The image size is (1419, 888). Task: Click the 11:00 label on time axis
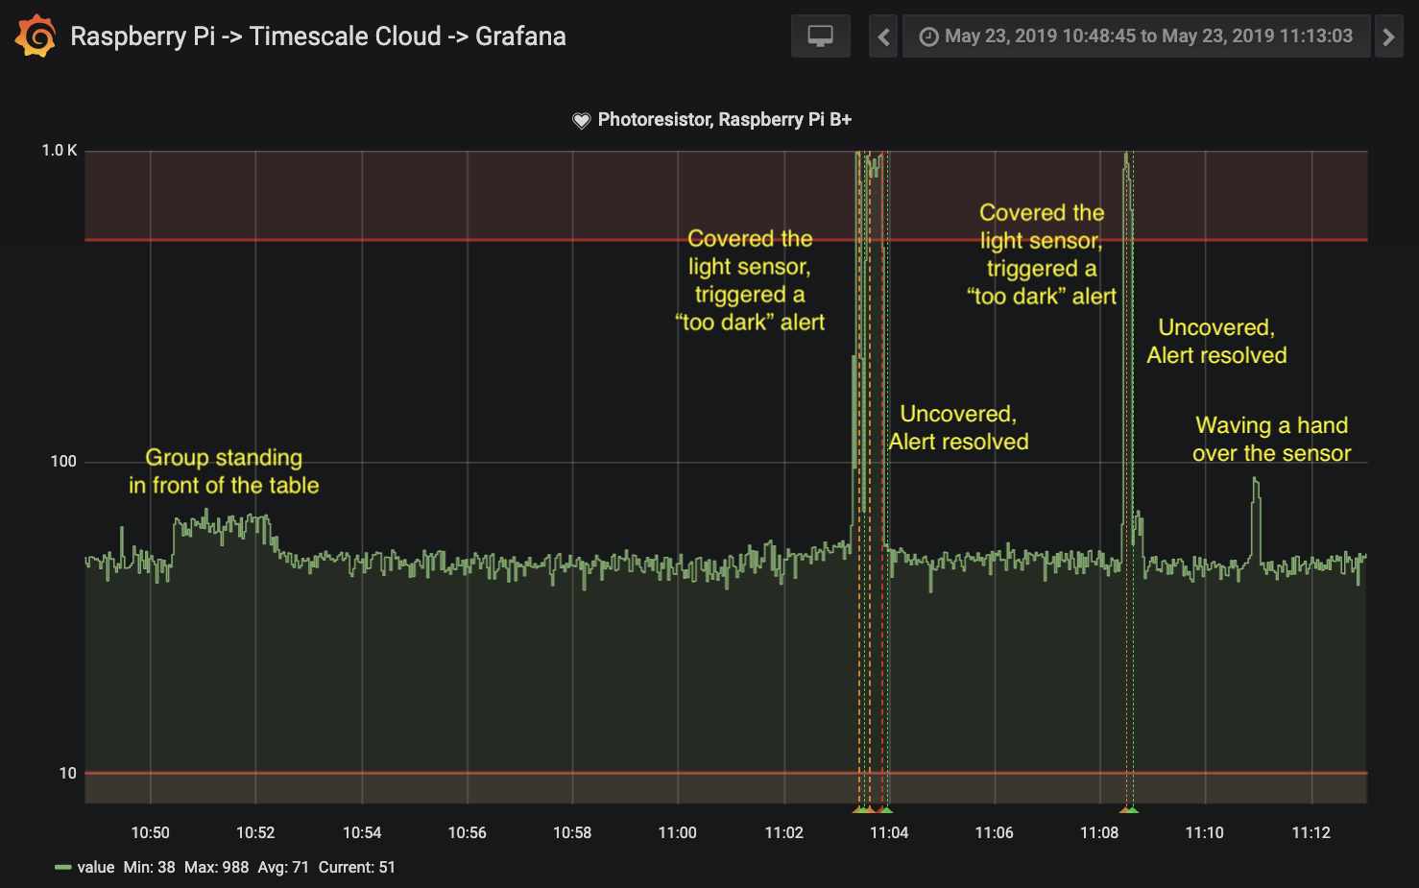(x=677, y=832)
